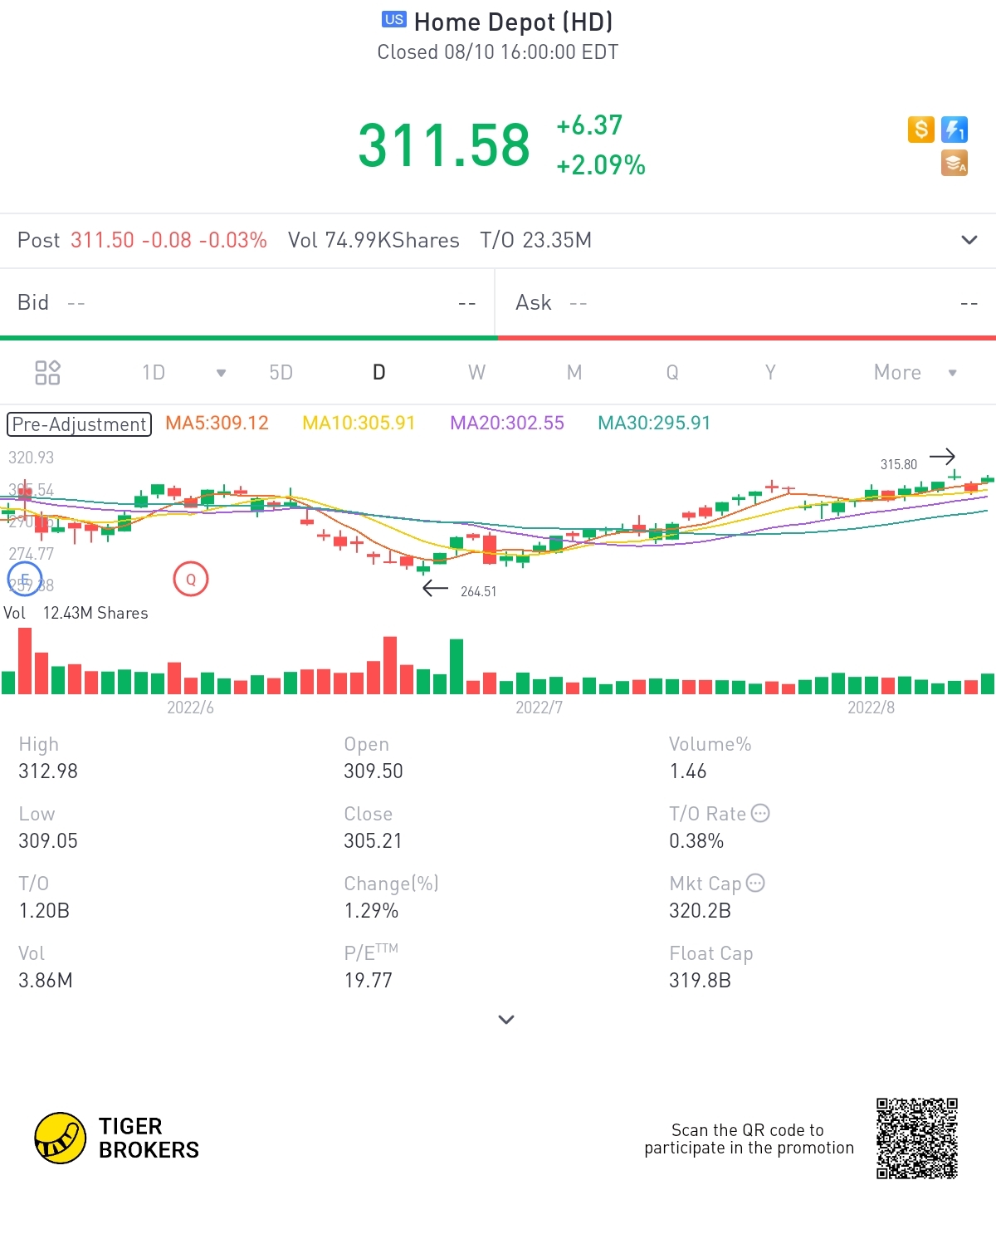
Task: Tap the MA30:295.91 indicator label
Action: coord(654,423)
